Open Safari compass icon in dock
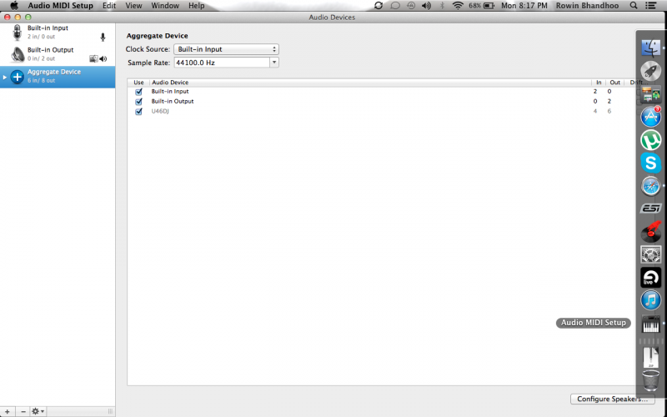667x417 pixels. 650,186
